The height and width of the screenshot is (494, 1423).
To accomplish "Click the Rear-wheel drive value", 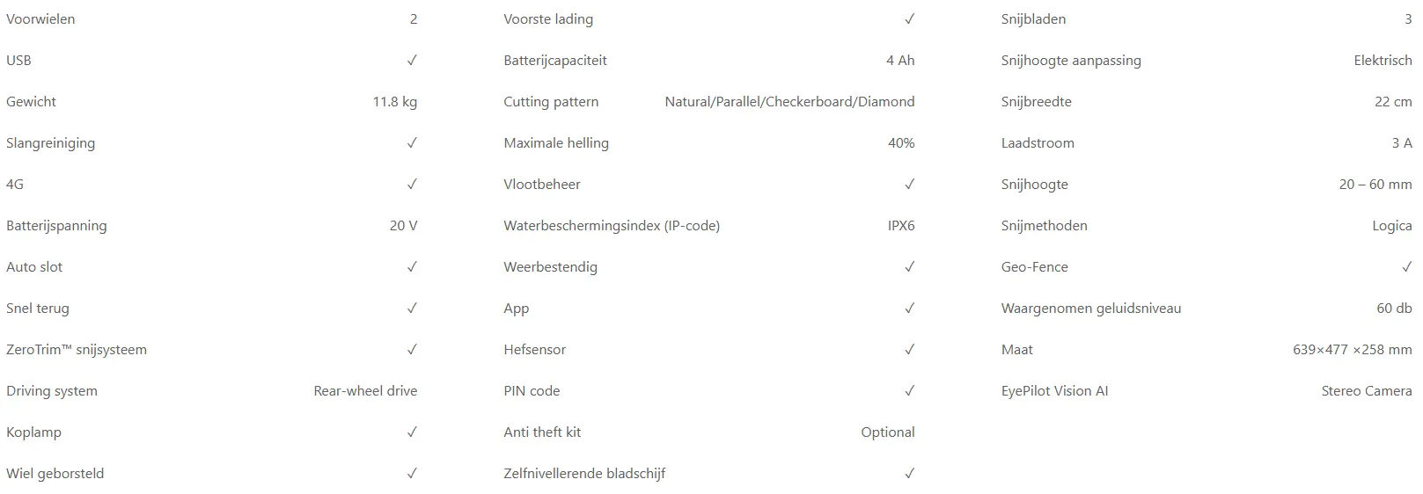I will (365, 391).
